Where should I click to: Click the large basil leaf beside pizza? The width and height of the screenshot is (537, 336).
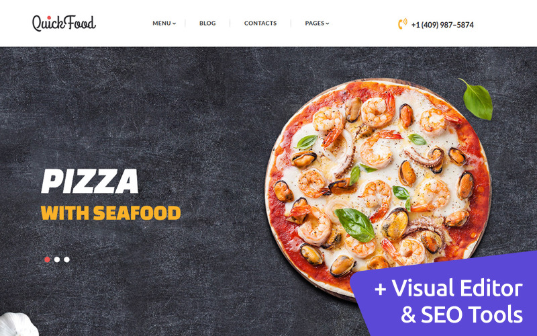click(477, 99)
